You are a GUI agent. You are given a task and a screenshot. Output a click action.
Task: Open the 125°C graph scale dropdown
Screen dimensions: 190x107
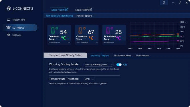(x=183, y=22)
